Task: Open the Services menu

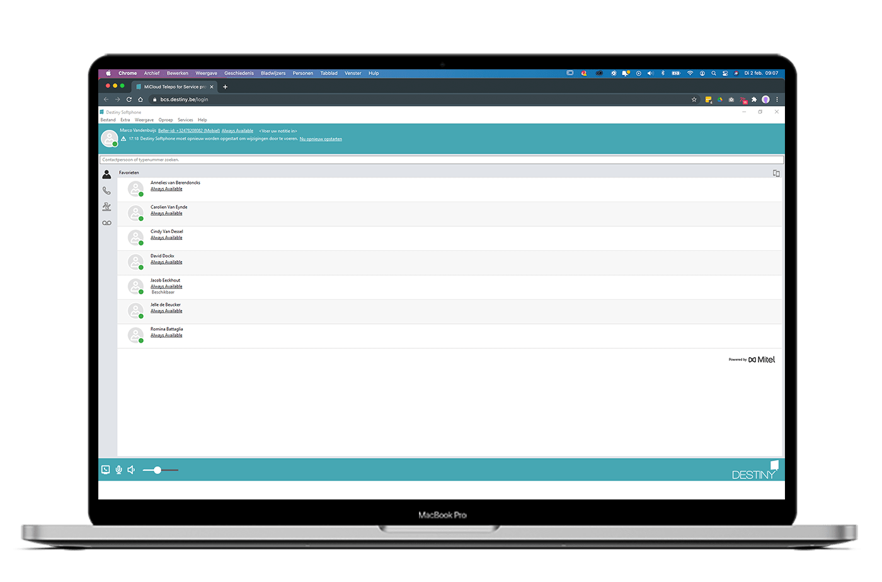Action: (x=185, y=120)
